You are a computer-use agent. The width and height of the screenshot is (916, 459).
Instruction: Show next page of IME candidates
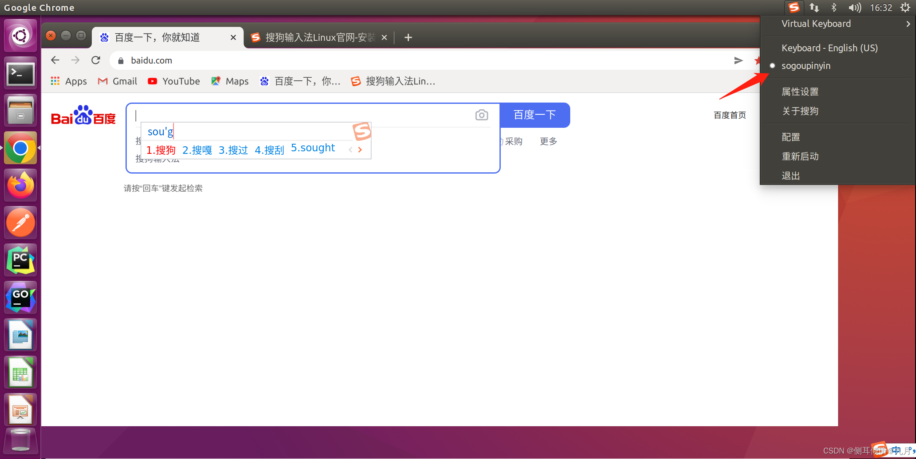click(x=360, y=150)
